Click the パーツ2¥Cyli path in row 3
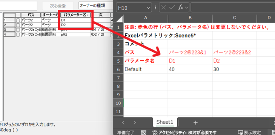The height and width of the screenshot is (135, 275). (31, 30)
